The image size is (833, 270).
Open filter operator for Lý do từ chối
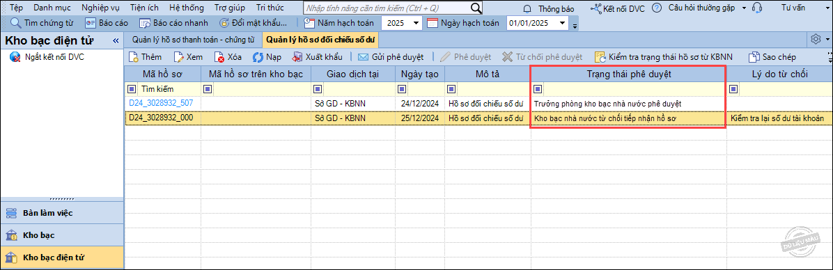click(733, 88)
